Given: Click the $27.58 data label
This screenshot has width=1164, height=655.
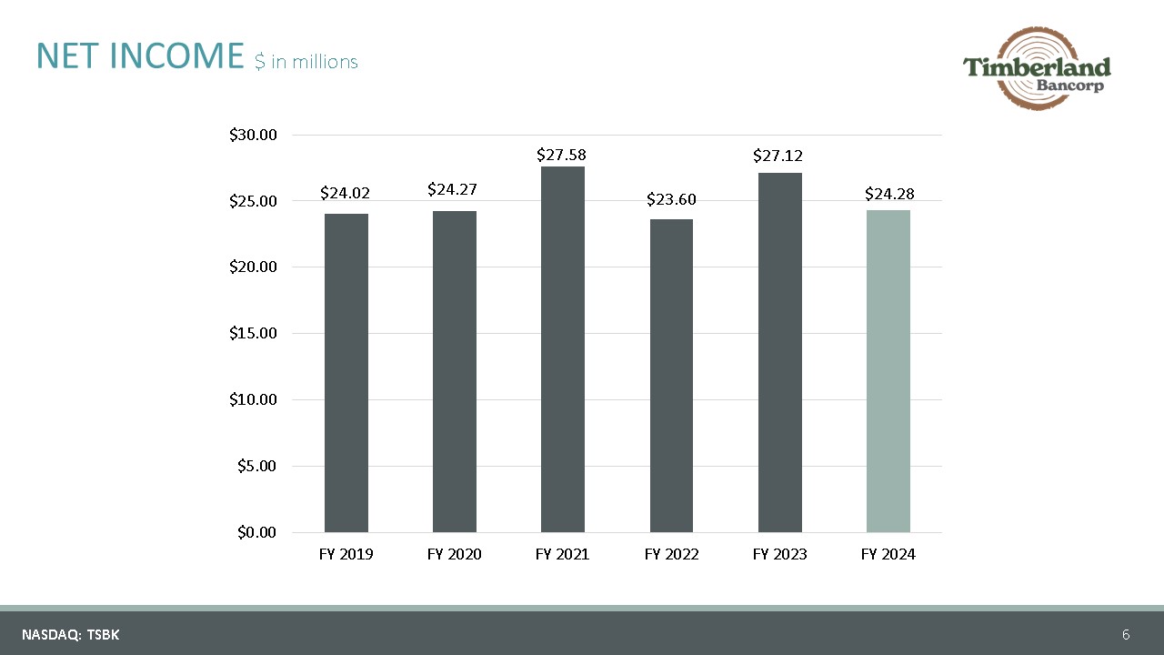Looking at the screenshot, I should 561,155.
